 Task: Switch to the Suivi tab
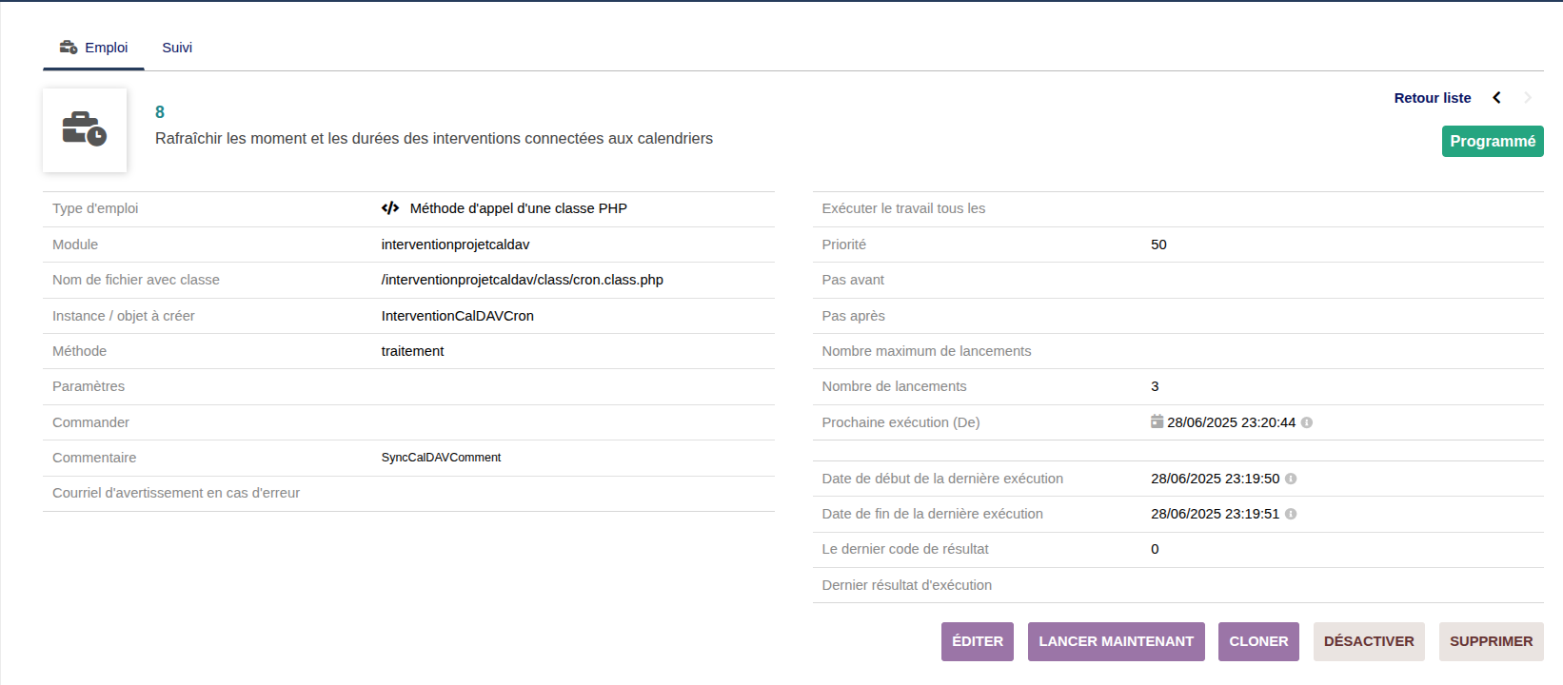[177, 48]
